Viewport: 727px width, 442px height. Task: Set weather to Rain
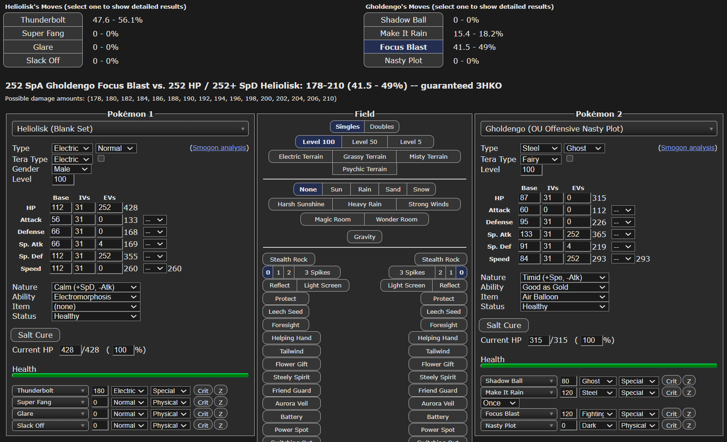click(x=365, y=189)
